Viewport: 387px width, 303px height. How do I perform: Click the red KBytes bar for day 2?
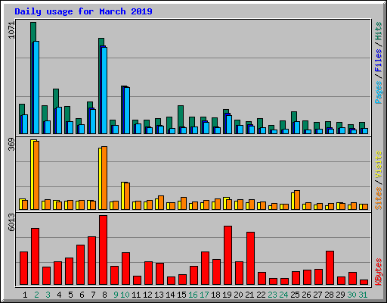(35, 256)
